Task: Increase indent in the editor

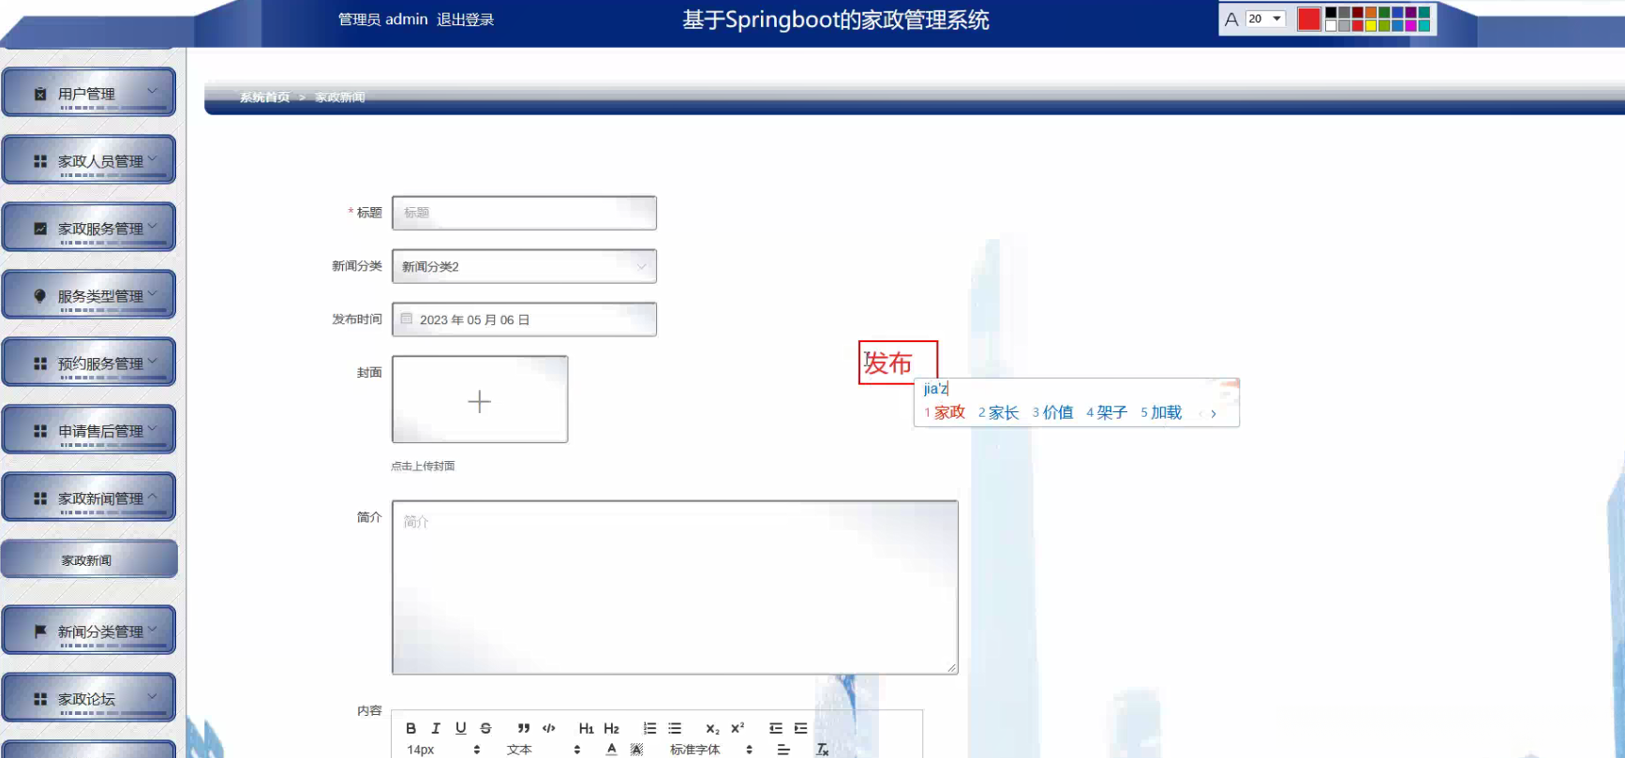Action: (800, 728)
